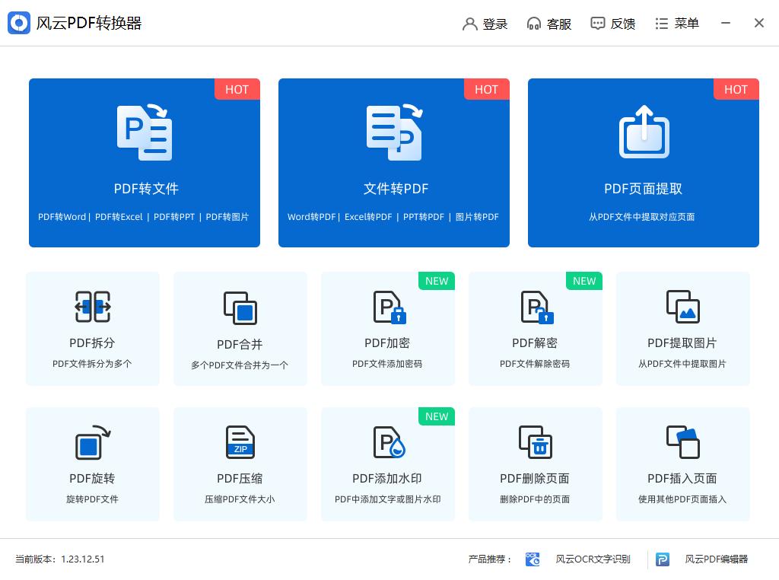Open the PDF旋转 rotation tool
The height and width of the screenshot is (580, 779).
[x=92, y=463]
